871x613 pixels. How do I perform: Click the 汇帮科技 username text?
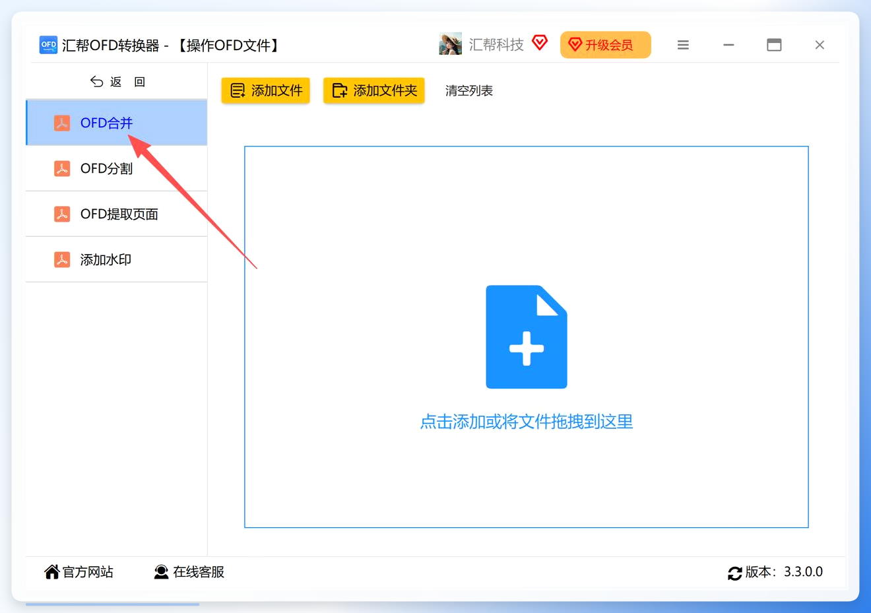point(496,44)
